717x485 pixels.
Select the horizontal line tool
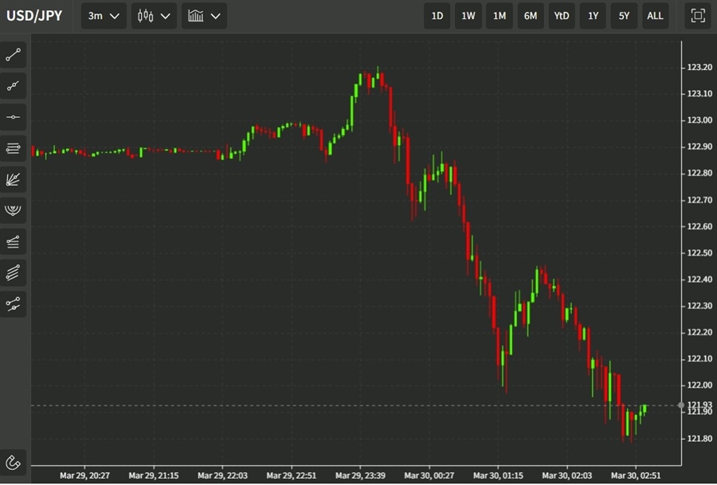pyautogui.click(x=13, y=117)
